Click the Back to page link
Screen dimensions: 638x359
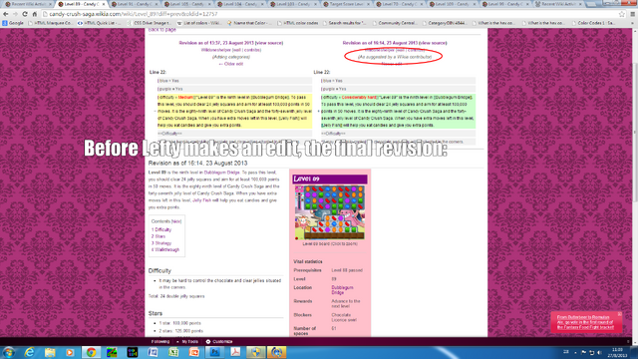click(161, 30)
